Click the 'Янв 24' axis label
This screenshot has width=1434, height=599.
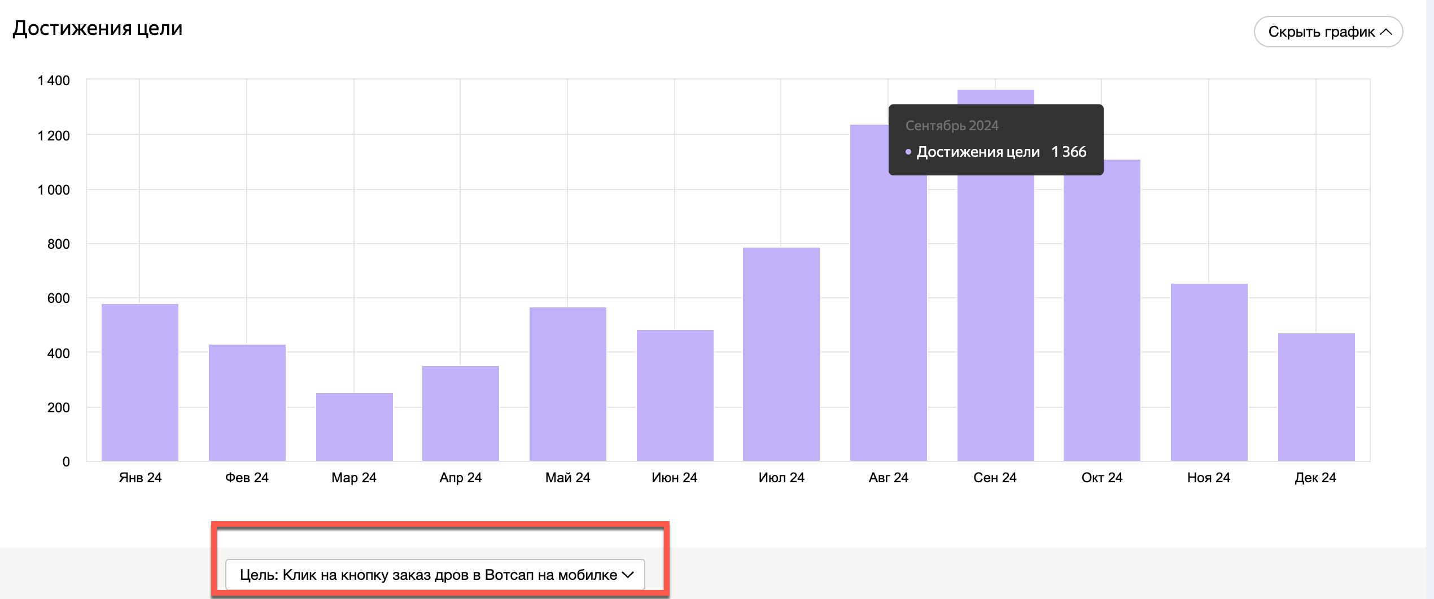coord(140,478)
